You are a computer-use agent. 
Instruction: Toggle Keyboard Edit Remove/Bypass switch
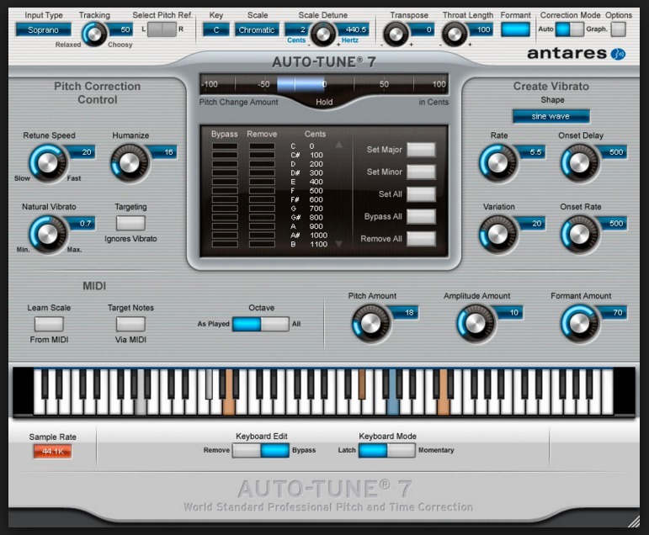click(260, 450)
